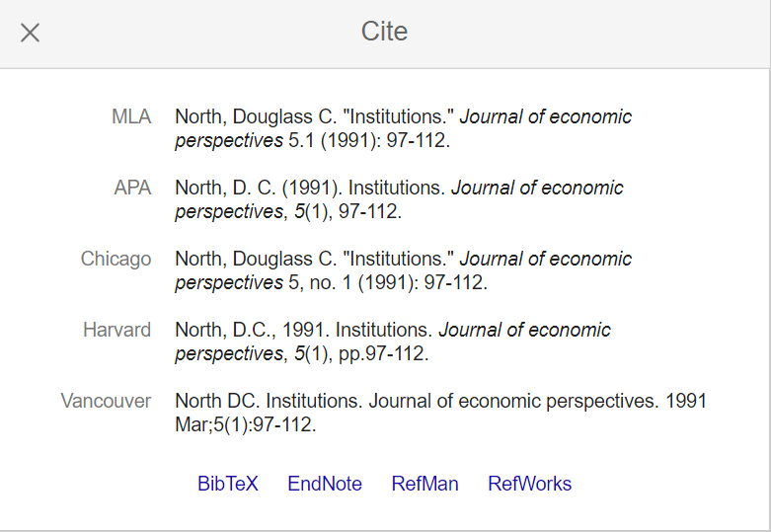Image resolution: width=771 pixels, height=532 pixels.
Task: Click the Chicago style label
Action: point(116,260)
